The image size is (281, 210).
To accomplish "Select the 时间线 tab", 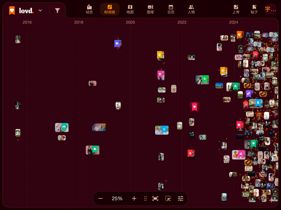I will point(110,9).
